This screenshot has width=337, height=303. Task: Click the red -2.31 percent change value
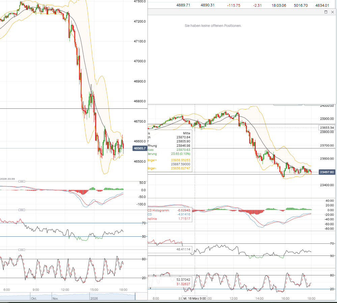(x=257, y=5)
